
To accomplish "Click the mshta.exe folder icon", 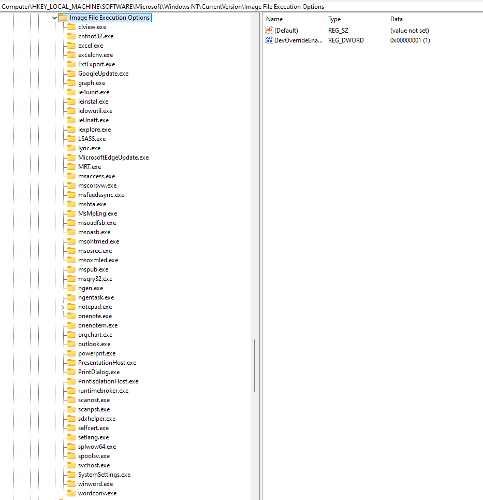I will click(x=71, y=204).
